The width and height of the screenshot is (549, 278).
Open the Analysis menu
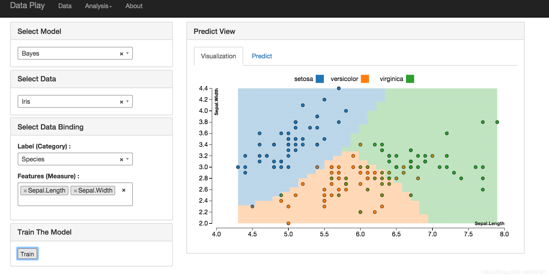pos(98,6)
